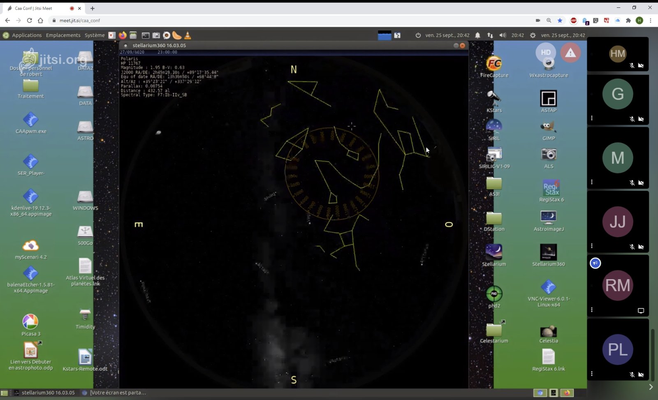
Task: Click the volume speaker icon in the panel
Action: [x=503, y=35]
